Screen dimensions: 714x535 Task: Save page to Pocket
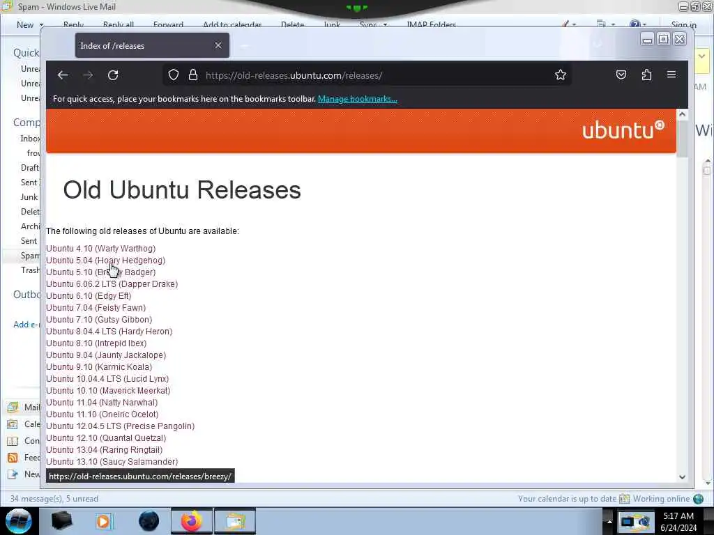coord(621,75)
